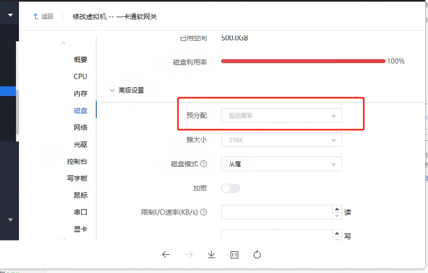Open help icon next to 磁盘模式
This screenshot has height=273, width=428.
coord(204,164)
